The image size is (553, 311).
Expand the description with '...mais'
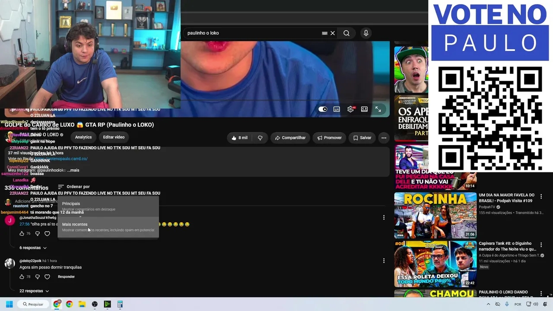click(73, 170)
